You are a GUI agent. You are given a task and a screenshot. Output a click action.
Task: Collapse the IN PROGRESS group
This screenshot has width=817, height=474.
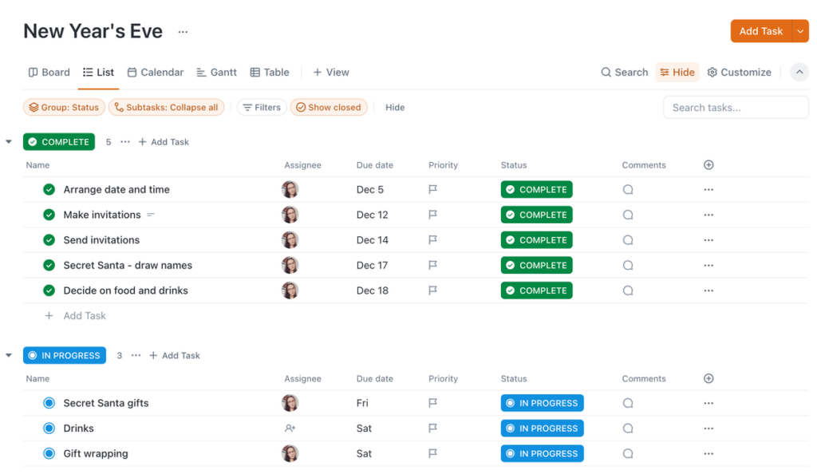pos(9,355)
